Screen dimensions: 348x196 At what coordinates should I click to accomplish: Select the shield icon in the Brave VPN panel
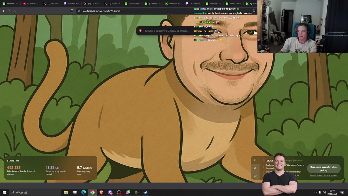[255, 160]
